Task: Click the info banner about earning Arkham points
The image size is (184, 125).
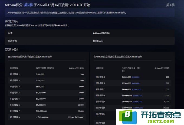Action: coord(90,13)
